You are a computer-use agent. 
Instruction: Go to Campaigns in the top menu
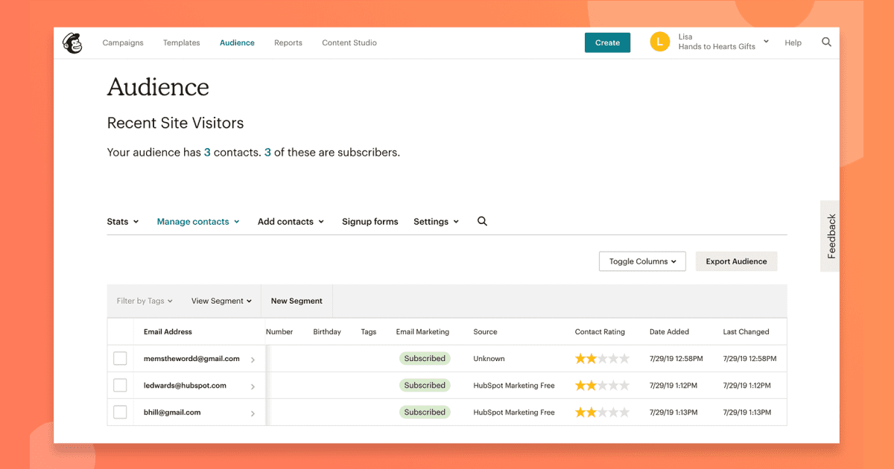pyautogui.click(x=123, y=43)
